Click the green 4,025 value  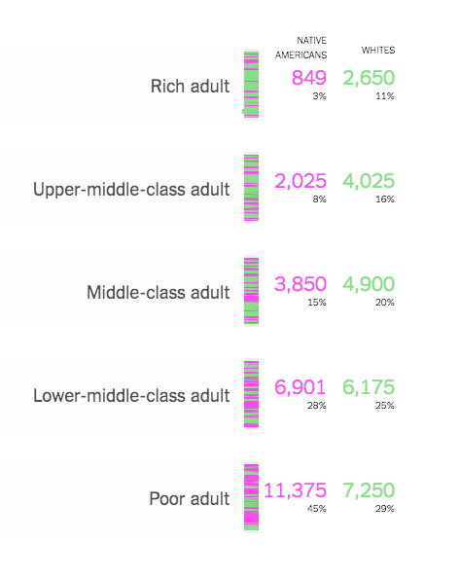pyautogui.click(x=369, y=181)
